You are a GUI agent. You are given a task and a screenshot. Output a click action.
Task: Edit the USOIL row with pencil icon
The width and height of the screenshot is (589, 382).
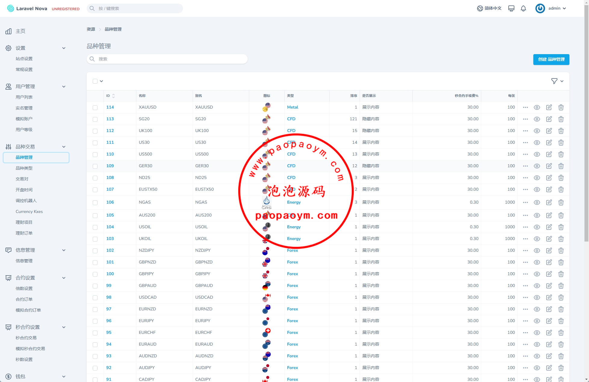point(549,227)
